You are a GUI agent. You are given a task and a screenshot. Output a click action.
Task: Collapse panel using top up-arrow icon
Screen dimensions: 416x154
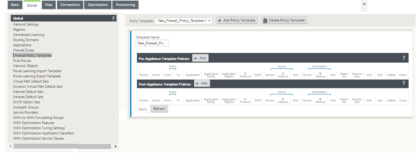point(364,4)
